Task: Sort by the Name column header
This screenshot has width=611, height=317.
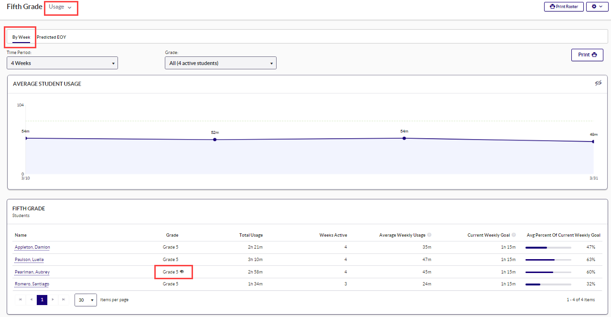Action: pos(21,235)
